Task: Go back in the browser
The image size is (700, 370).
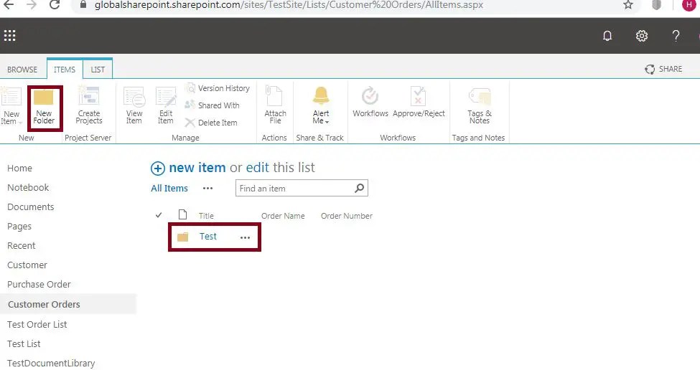Action: (x=9, y=5)
